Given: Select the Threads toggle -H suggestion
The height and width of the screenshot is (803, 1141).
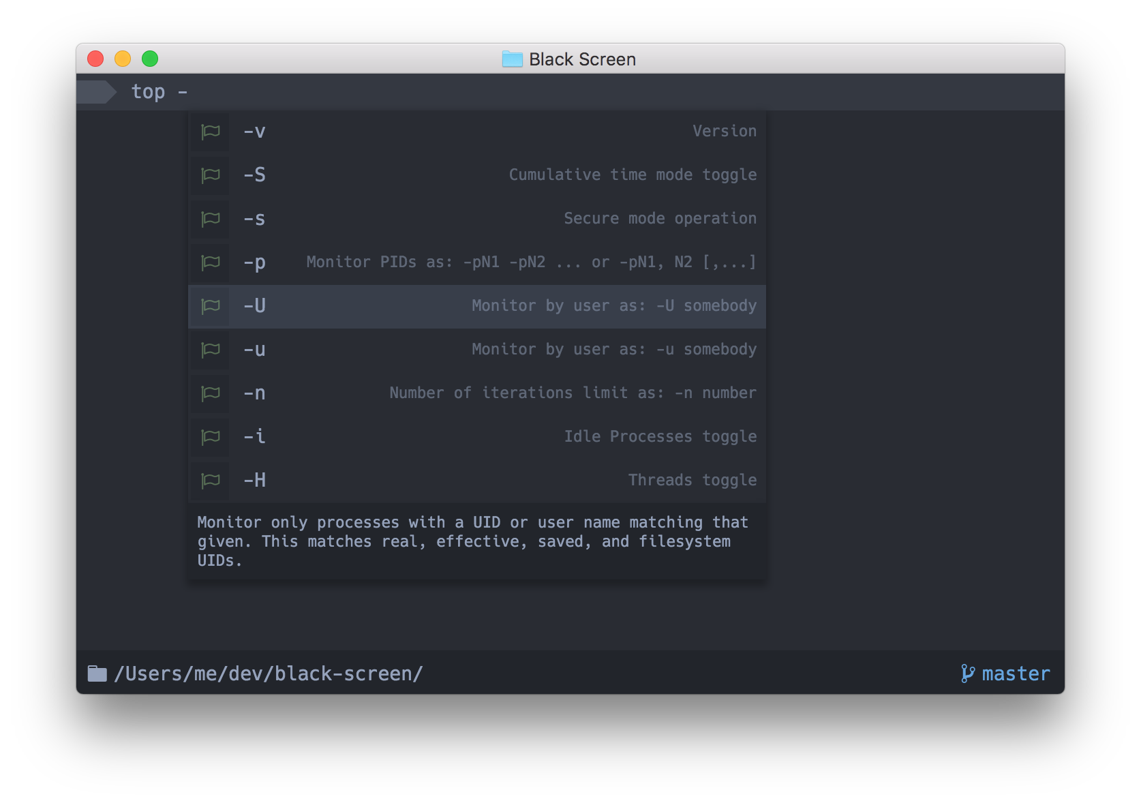Looking at the screenshot, I should point(477,481).
